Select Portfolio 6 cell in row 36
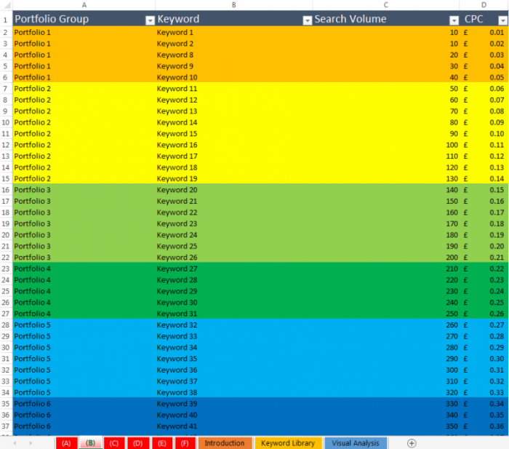The image size is (509, 449). tap(84, 415)
